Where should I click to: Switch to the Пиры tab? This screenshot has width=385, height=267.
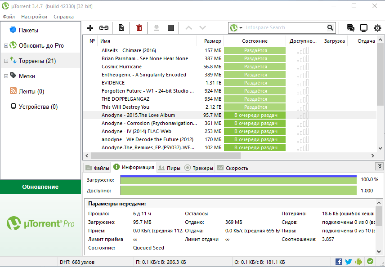click(170, 168)
